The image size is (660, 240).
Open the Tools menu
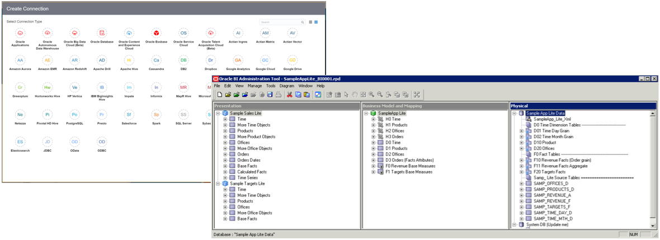[x=271, y=86]
